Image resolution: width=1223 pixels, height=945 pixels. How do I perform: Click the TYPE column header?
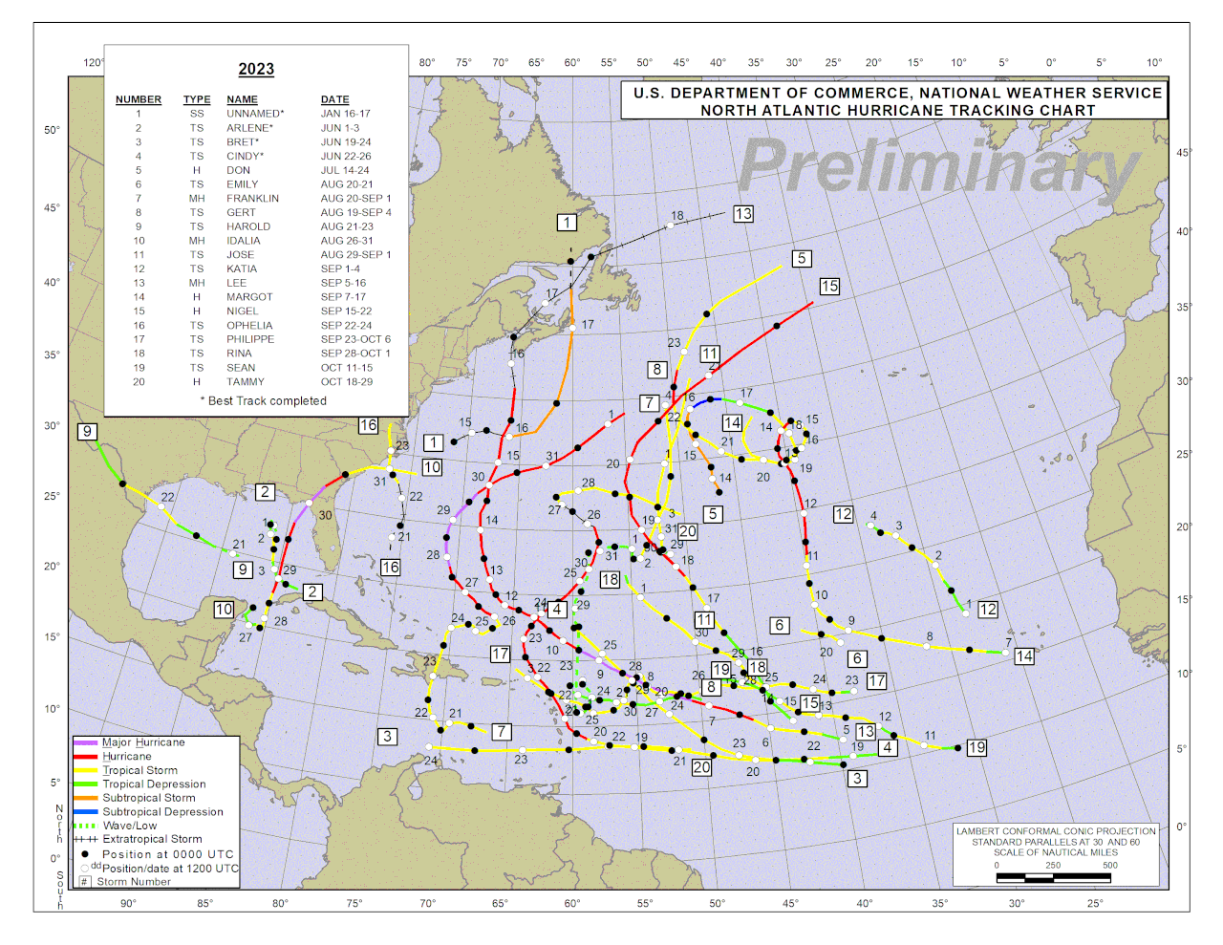197,99
